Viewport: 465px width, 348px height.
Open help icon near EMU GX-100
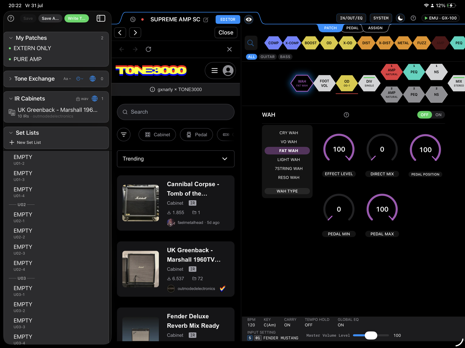413,18
